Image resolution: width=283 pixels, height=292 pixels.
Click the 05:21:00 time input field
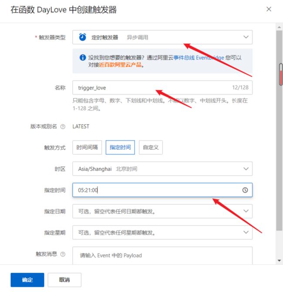pos(162,190)
